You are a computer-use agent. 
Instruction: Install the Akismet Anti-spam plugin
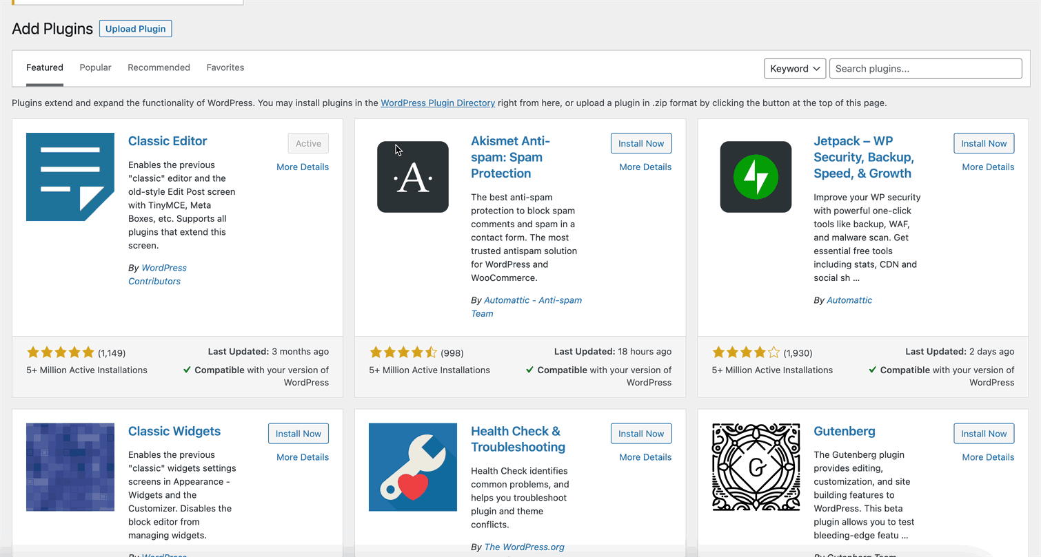[640, 143]
